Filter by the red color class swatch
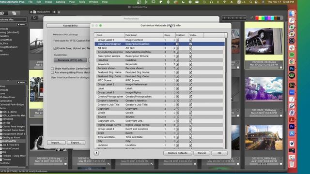The image size is (310, 174). 257,18
